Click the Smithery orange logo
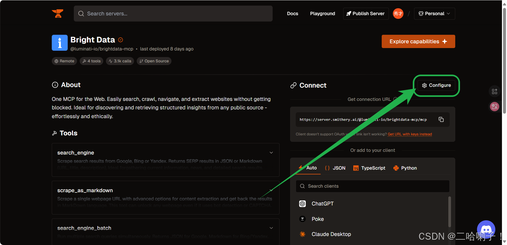The height and width of the screenshot is (245, 507). (58, 14)
